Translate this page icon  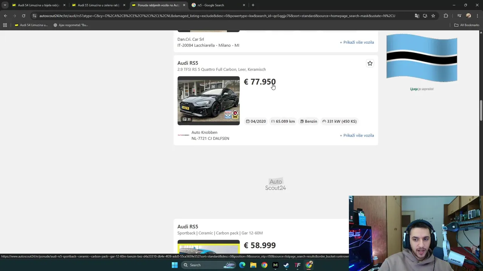tap(417, 16)
